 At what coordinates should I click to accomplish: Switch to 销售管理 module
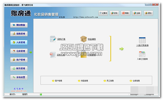click(19, 34)
